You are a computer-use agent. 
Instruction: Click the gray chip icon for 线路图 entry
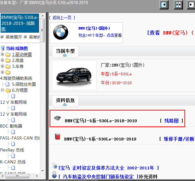pos(57,118)
